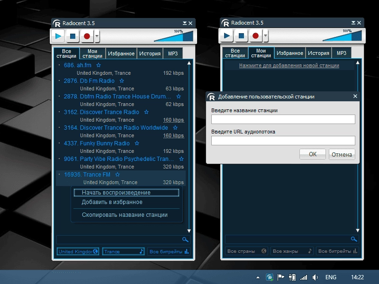Click Record button in right Radiocent window
Image resolution: width=379 pixels, height=284 pixels.
click(x=256, y=36)
